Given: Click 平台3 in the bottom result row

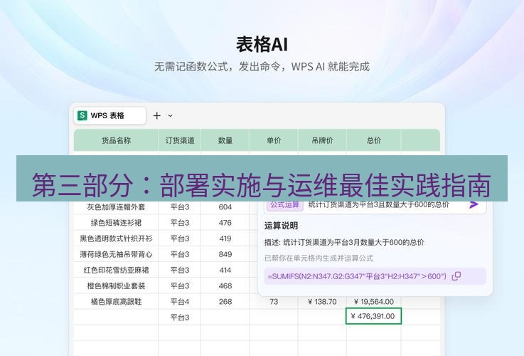Looking at the screenshot, I should pos(180,317).
